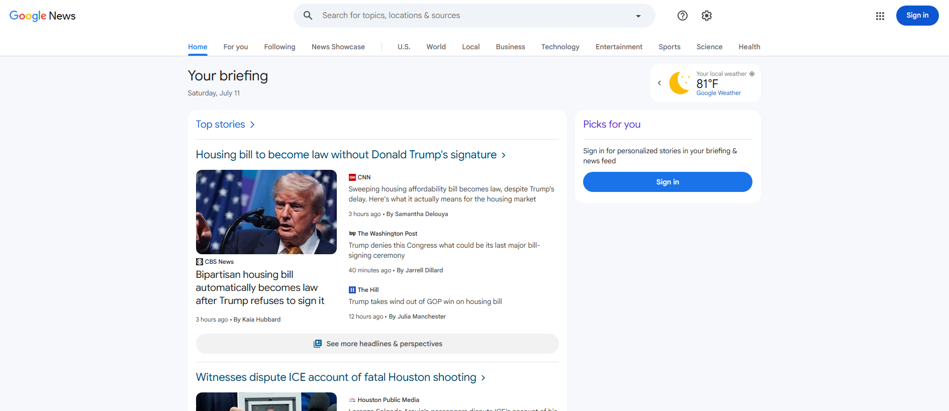Open Housing bill to become law headline
Image resolution: width=949 pixels, height=411 pixels.
click(346, 155)
